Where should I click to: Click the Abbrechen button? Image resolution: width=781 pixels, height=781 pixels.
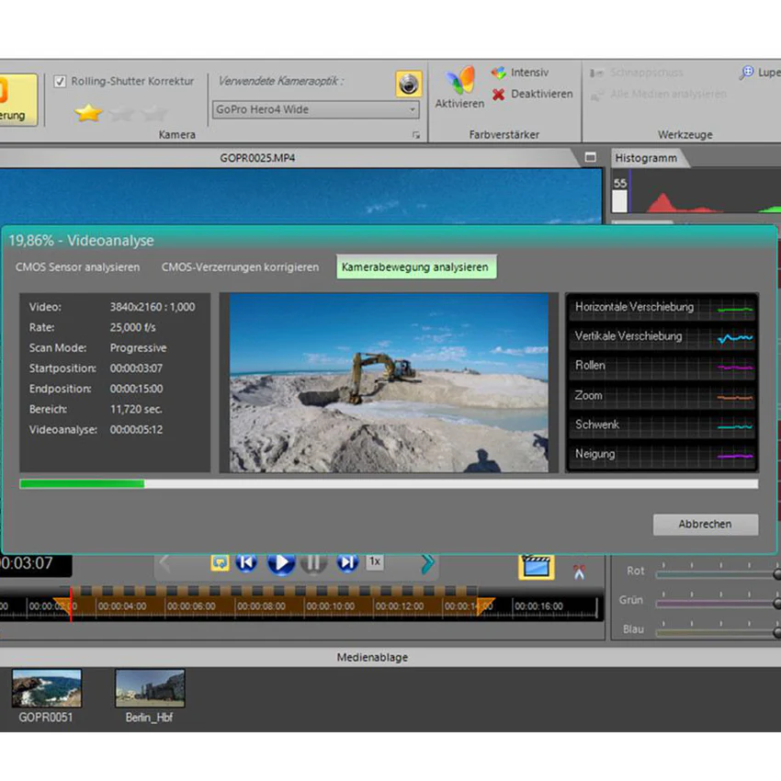tap(706, 525)
